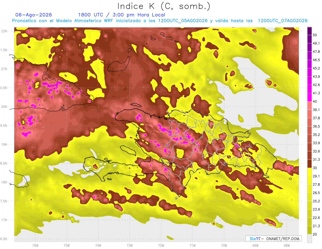Click "1800 UTC / 3:00 pm Hora Local"
The width and height of the screenshot is (322, 249).
(x=122, y=15)
